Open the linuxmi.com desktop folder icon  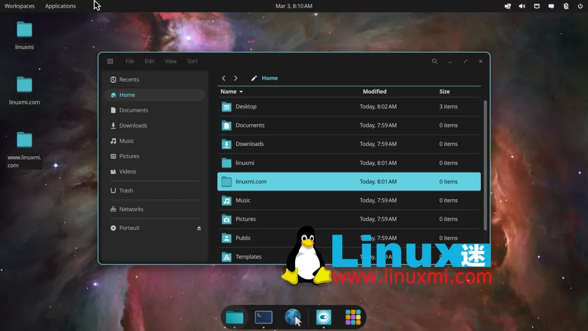click(24, 85)
